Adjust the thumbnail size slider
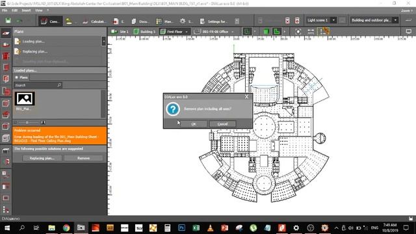This screenshot has width=416, height=234. point(27,122)
